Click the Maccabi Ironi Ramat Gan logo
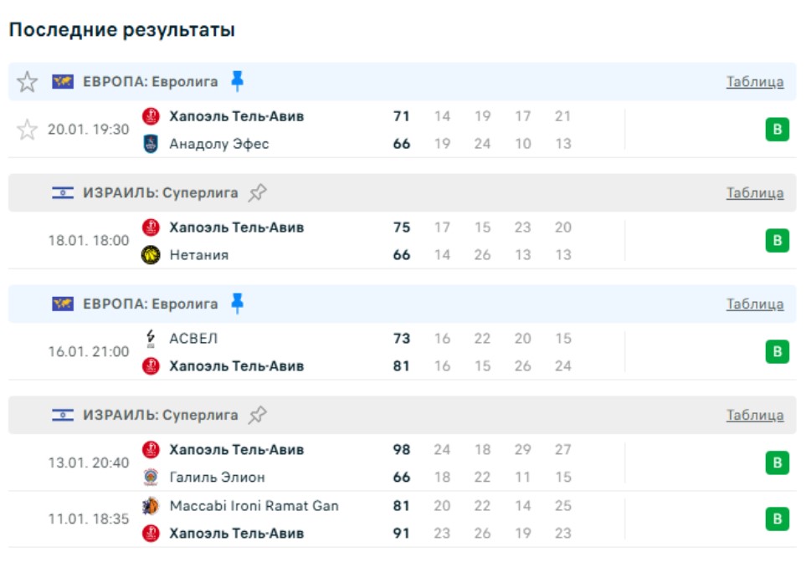 (151, 506)
